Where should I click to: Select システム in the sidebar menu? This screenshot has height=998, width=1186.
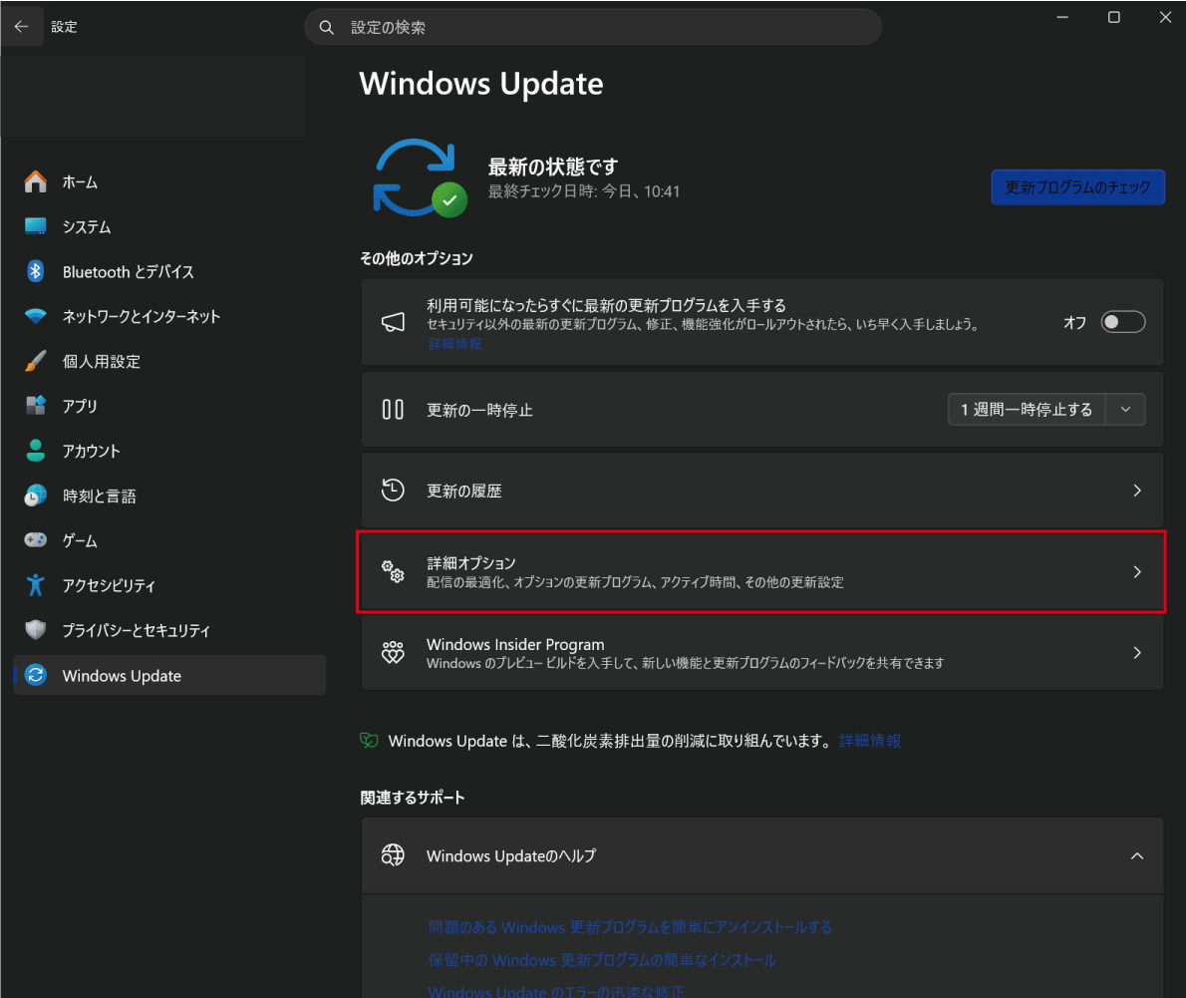(87, 226)
